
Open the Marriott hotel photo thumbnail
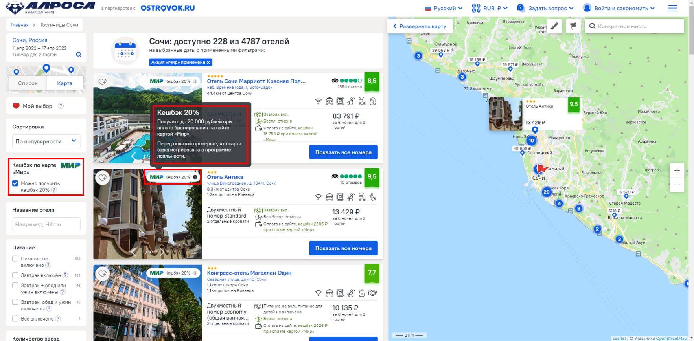[x=147, y=118]
